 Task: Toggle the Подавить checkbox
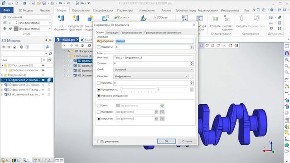click(x=99, y=47)
